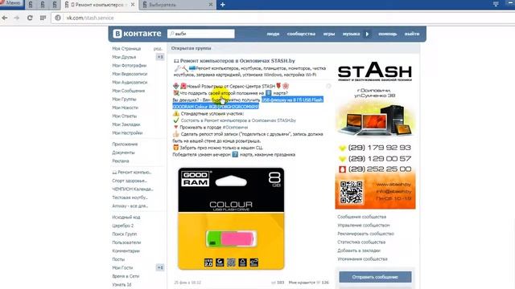Reload the page with refresh icon

pyautogui.click(x=30, y=18)
